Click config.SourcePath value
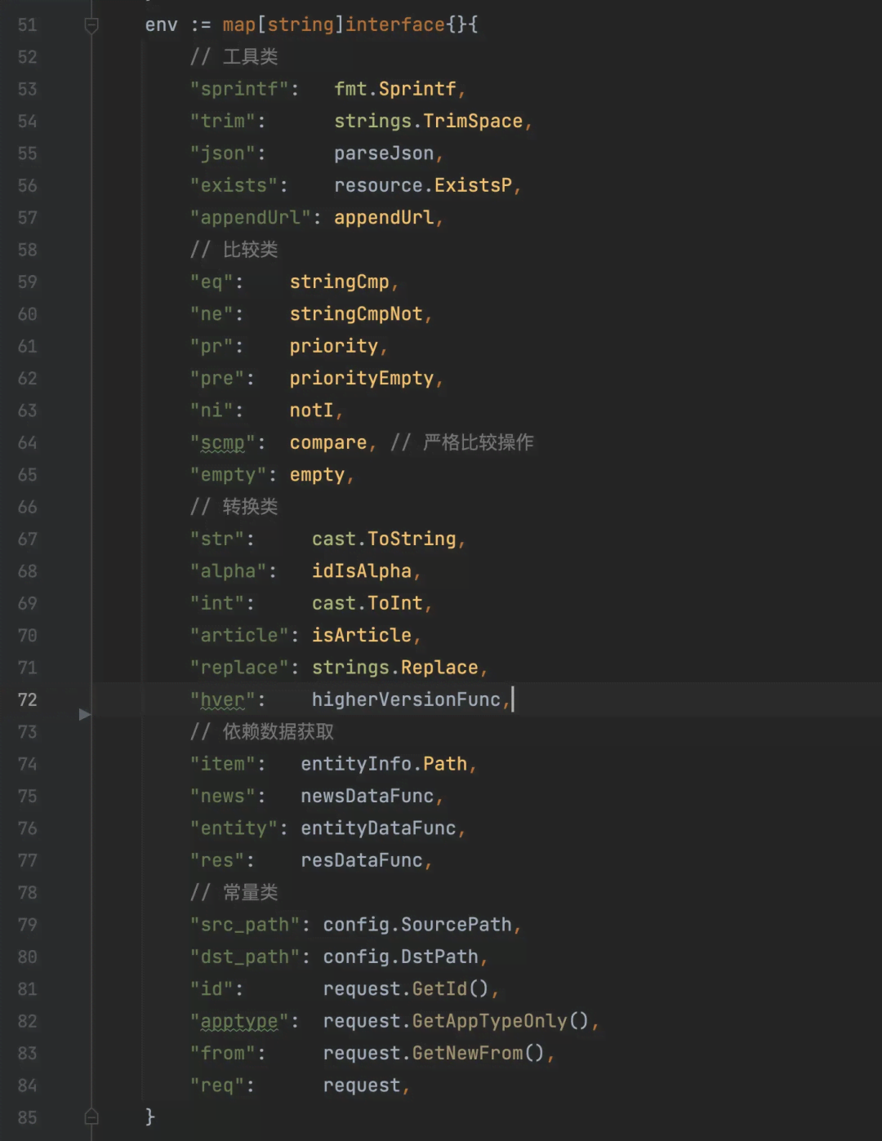Viewport: 882px width, 1141px height. tap(416, 925)
